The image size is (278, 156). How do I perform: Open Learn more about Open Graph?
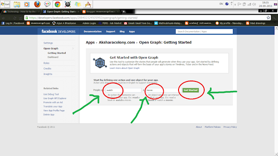[x=125, y=68]
